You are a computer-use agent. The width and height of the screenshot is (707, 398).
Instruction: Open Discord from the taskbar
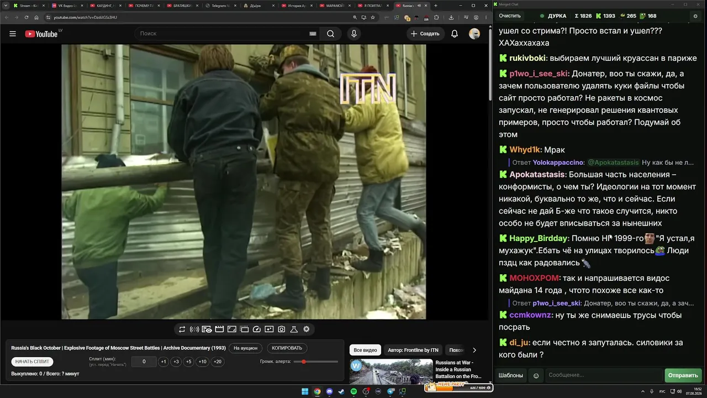[330, 391]
